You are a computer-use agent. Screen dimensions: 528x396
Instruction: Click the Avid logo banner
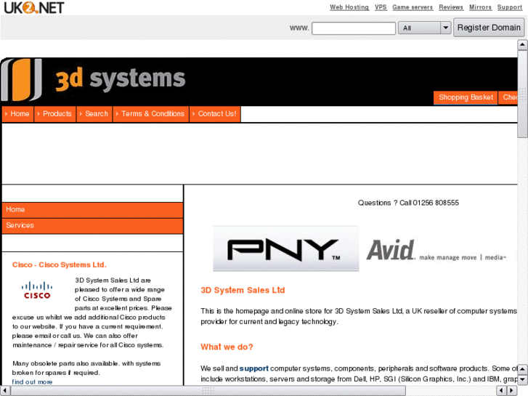436,250
